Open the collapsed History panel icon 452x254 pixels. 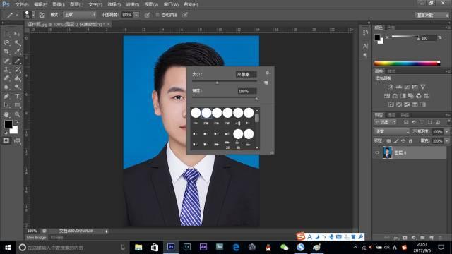[x=365, y=32]
